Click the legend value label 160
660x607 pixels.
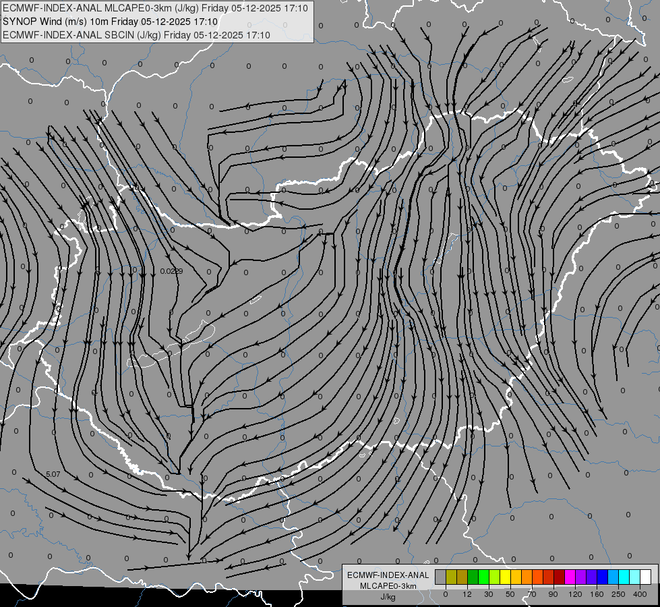597,594
